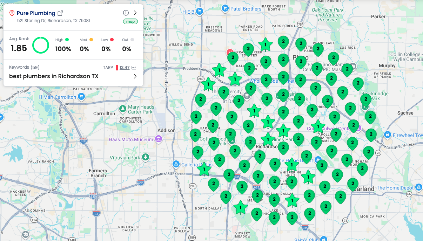Click the Farmers Branch label on the map
Viewport: 423px width, 241px height.
(x=98, y=173)
